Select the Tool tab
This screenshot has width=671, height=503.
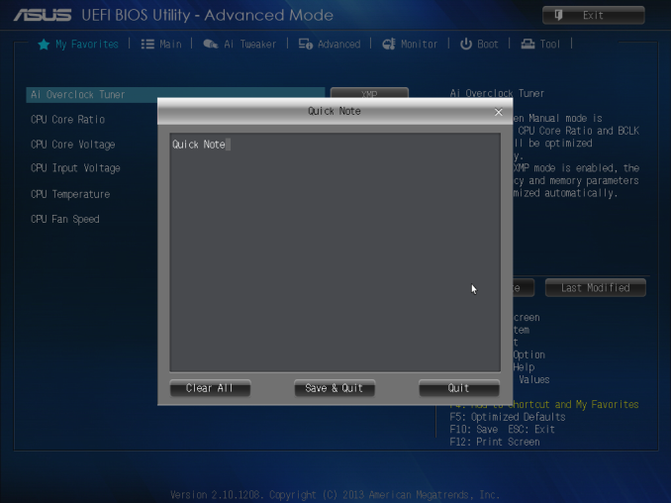540,45
